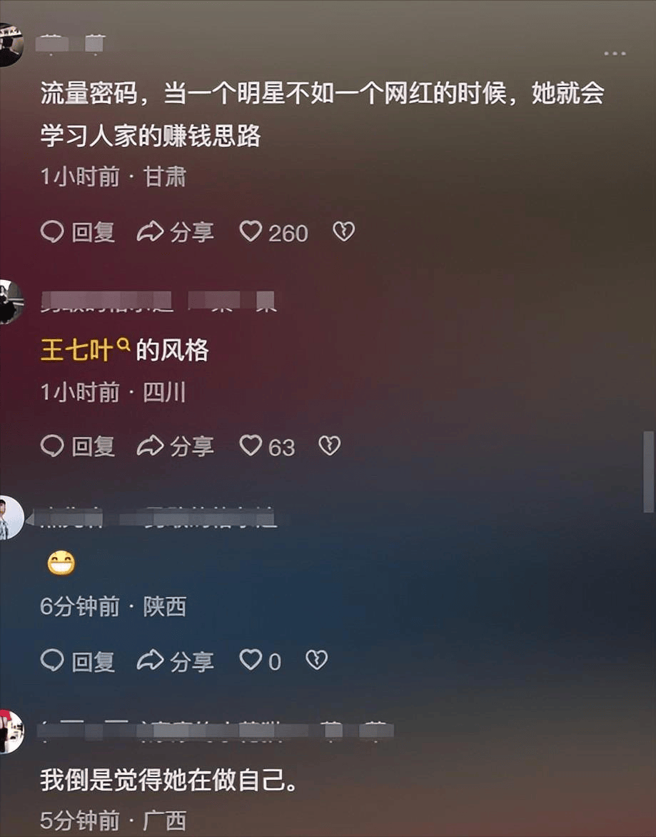Open avatar of the 陕西 commenter
Viewport: 656px width, 837px height.
[x=11, y=518]
